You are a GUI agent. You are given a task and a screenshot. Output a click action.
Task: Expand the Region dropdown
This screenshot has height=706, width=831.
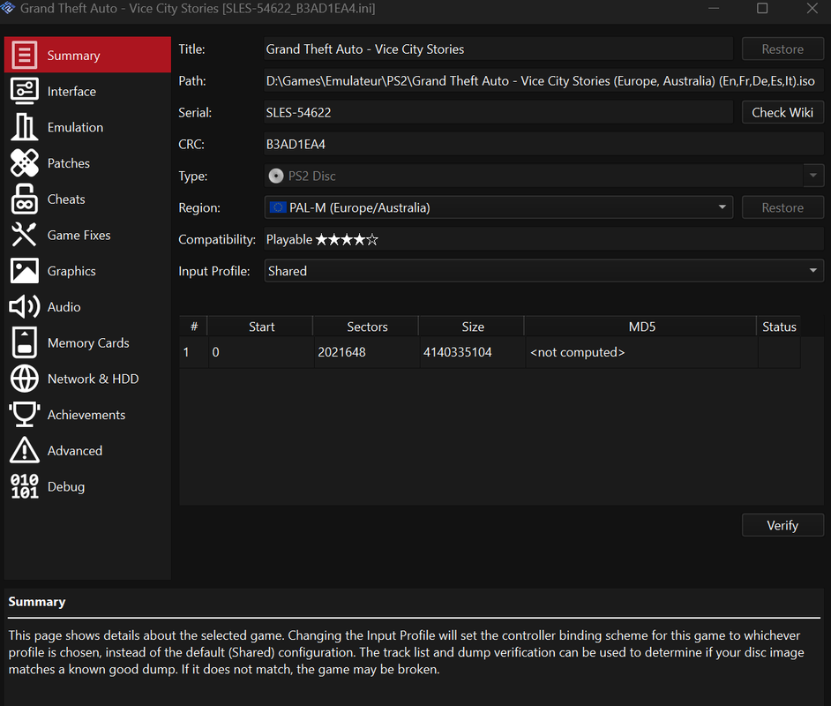click(x=498, y=207)
